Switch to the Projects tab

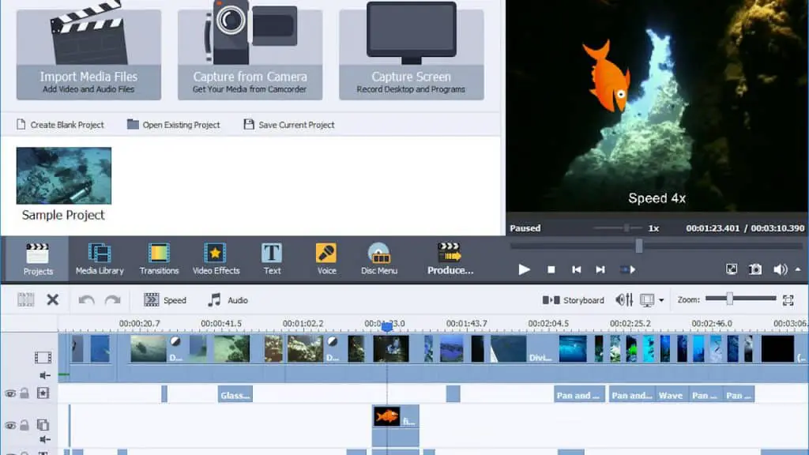(38, 259)
